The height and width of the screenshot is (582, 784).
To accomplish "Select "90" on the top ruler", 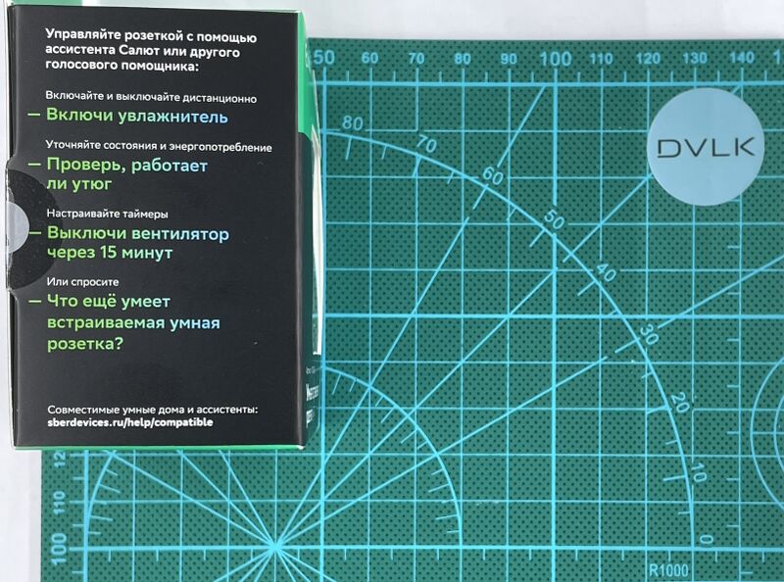I will tap(509, 59).
